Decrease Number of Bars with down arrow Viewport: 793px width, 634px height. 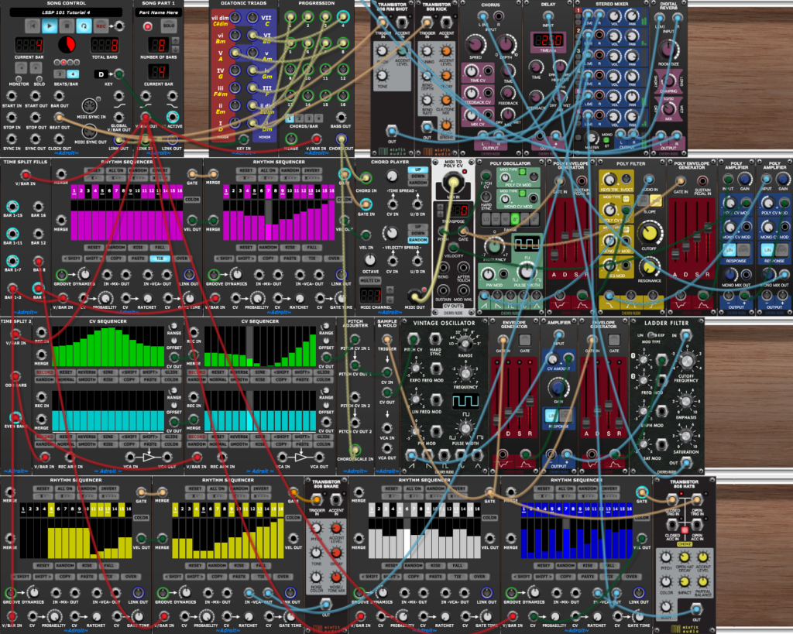pos(175,49)
